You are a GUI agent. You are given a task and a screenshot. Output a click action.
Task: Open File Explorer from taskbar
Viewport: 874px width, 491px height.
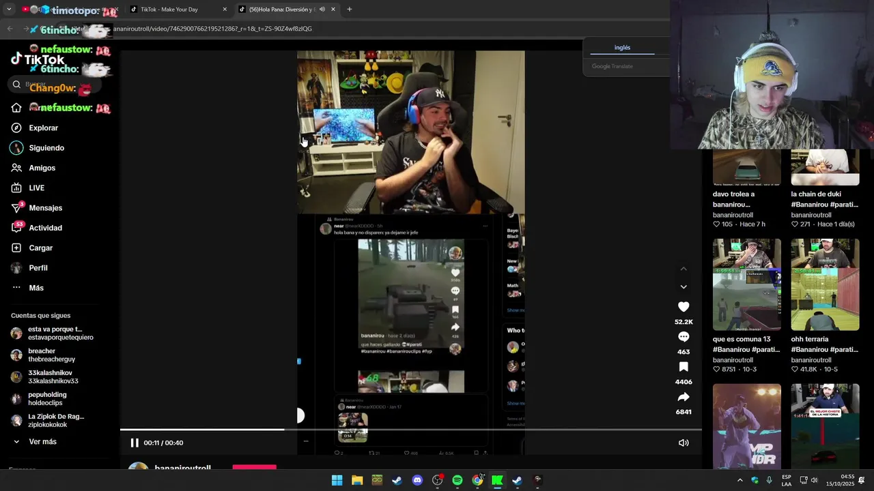click(x=357, y=480)
